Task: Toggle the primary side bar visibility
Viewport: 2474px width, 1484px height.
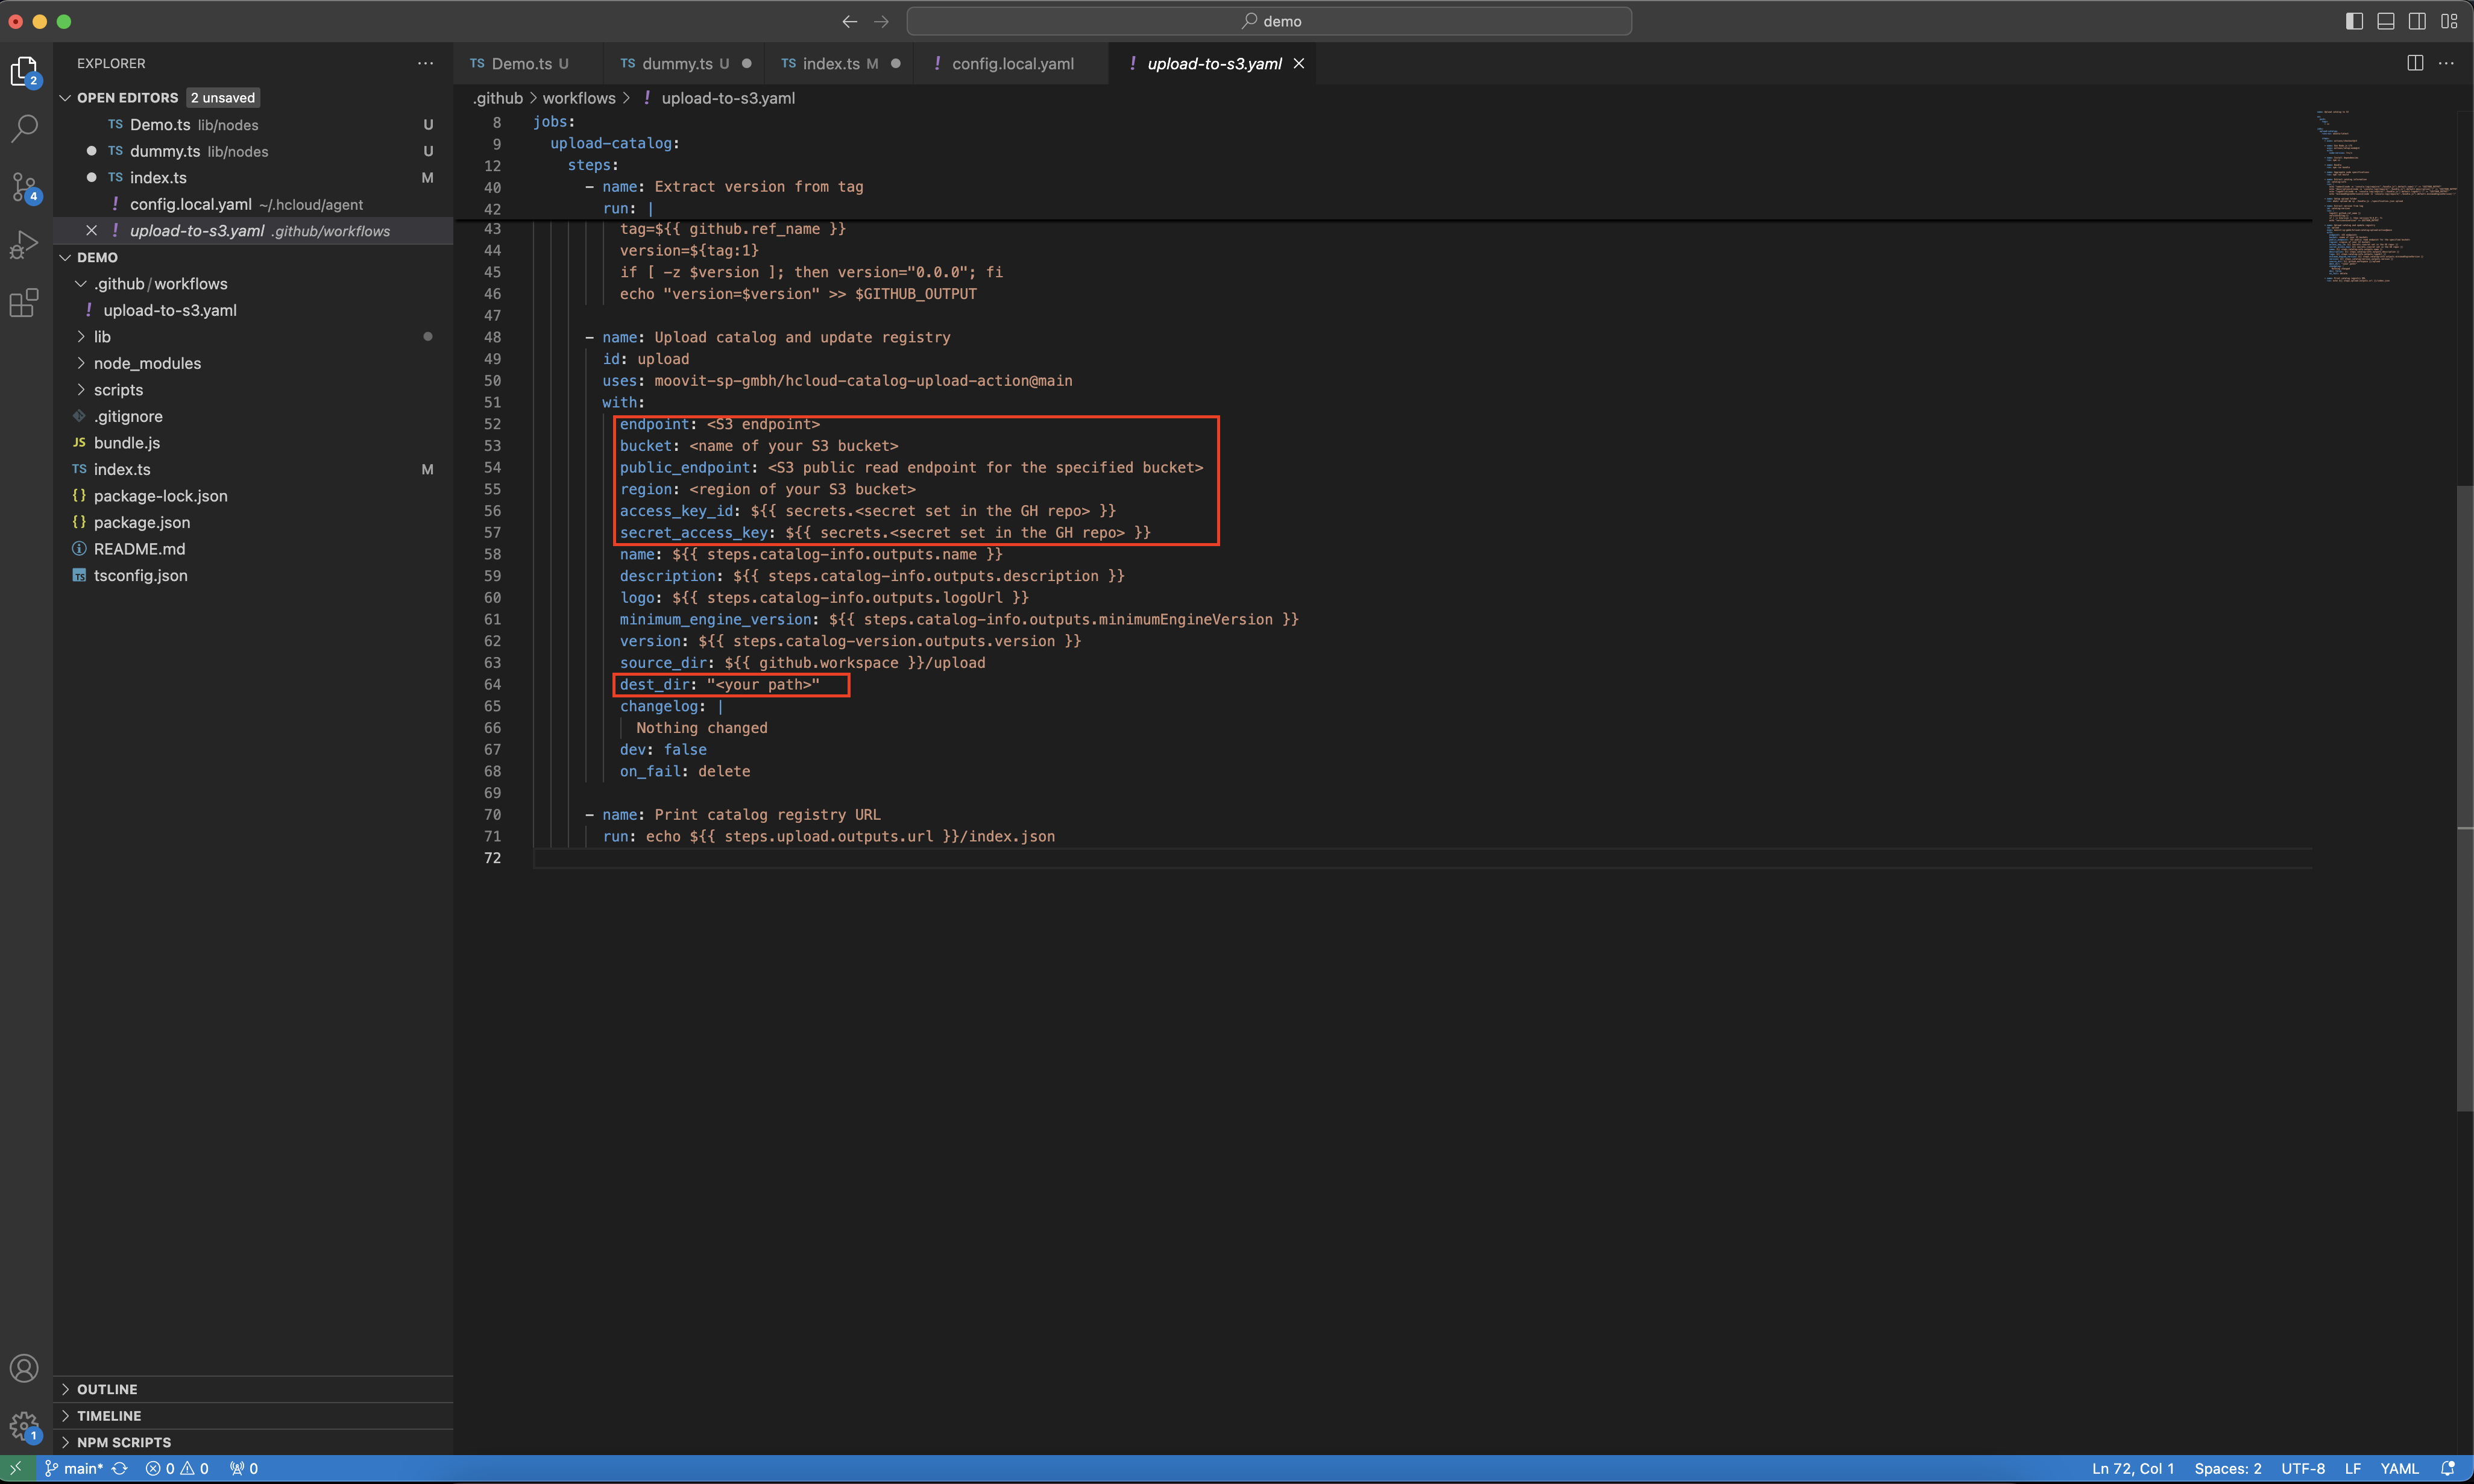Action: [2354, 21]
